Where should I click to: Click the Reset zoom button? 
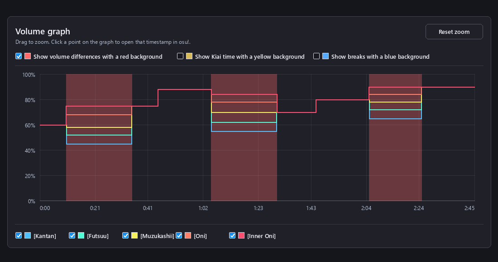(454, 32)
